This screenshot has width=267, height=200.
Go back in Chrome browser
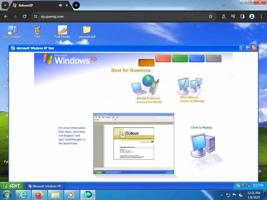coord(6,16)
